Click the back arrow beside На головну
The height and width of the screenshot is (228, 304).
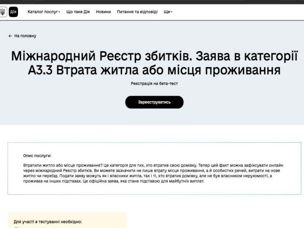9,36
